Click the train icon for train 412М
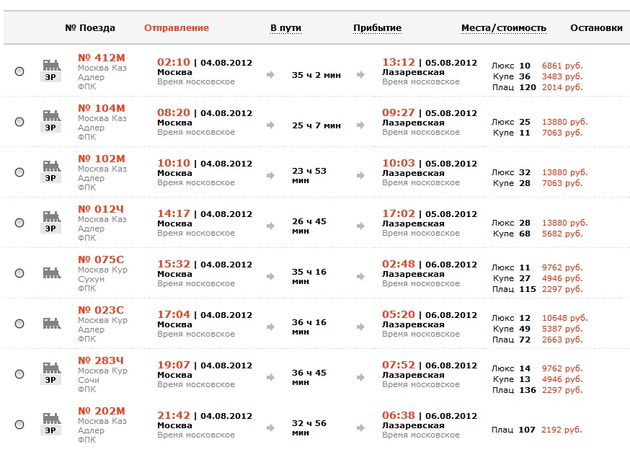 [50, 65]
